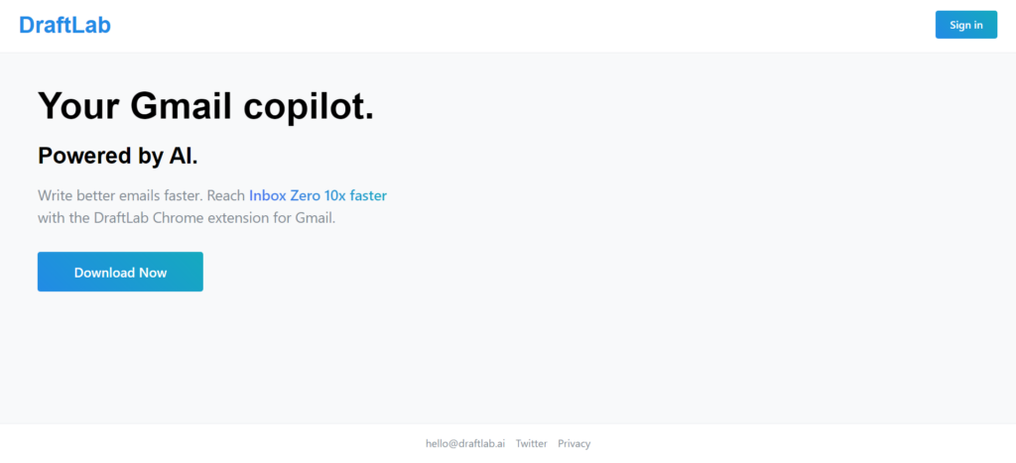The width and height of the screenshot is (1016, 463).
Task: Click the "Your Gmail copilot." headline
Action: [205, 106]
